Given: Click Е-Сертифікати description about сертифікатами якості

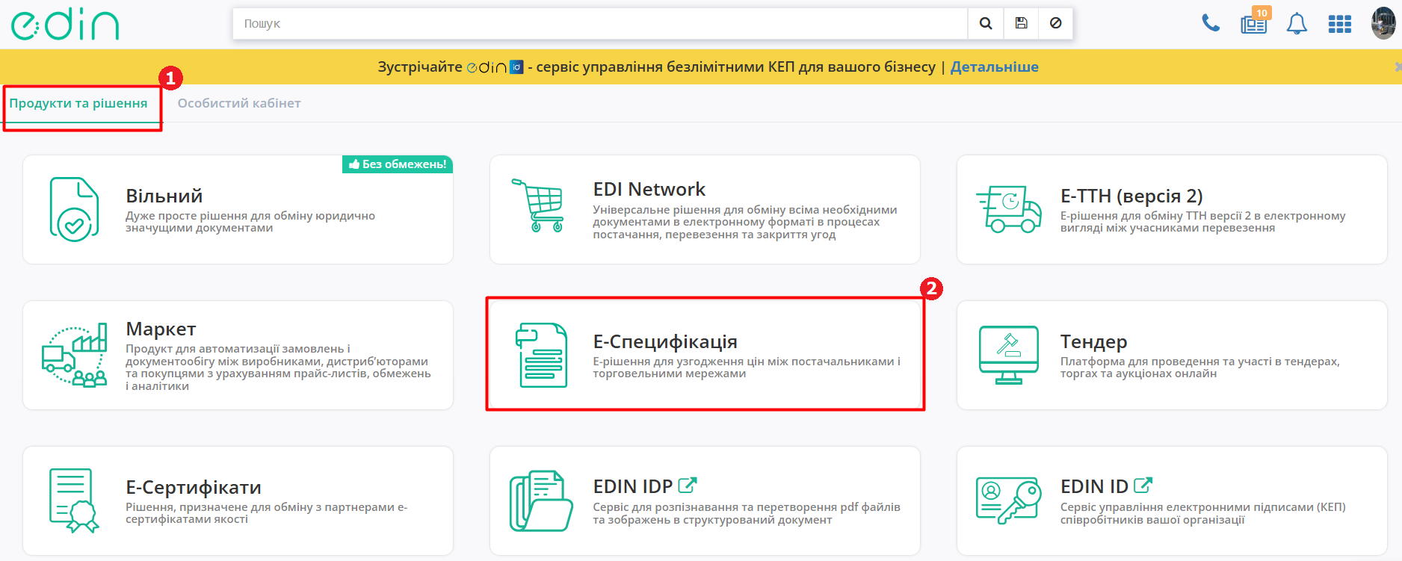Looking at the screenshot, I should click(x=267, y=513).
